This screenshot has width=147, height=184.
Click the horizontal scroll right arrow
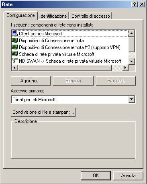pos(125,67)
